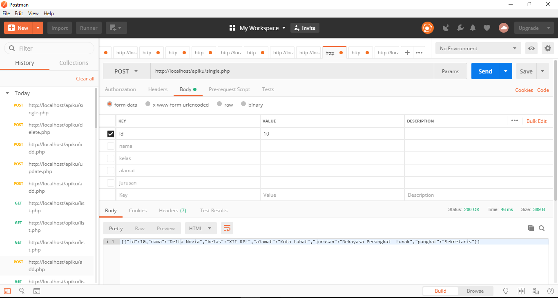
Task: Search within the response body
Action: (542, 228)
